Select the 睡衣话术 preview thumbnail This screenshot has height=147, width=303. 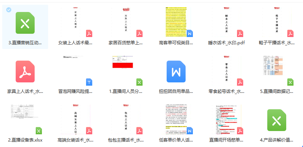click(226, 22)
